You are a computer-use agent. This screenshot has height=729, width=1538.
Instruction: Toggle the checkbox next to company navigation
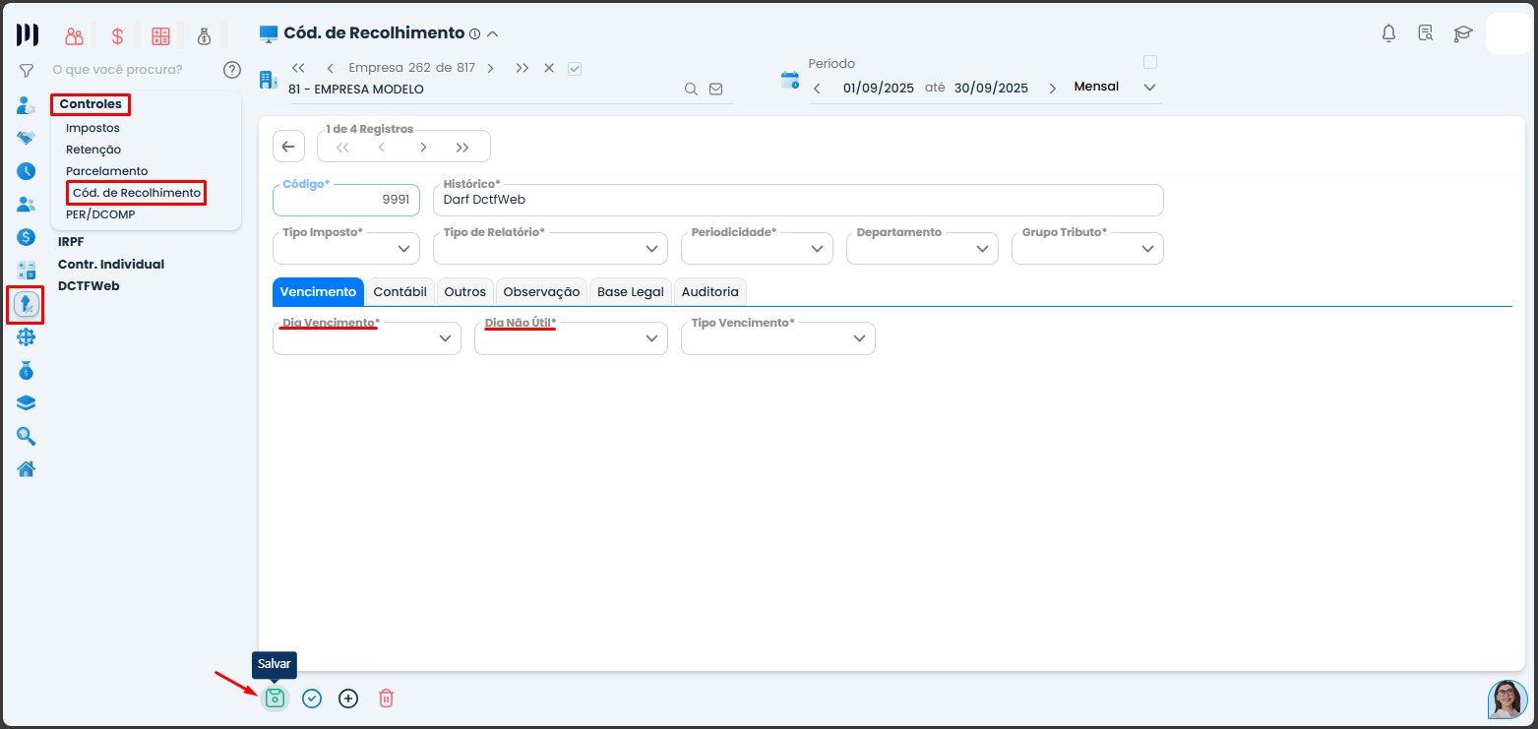pos(576,69)
